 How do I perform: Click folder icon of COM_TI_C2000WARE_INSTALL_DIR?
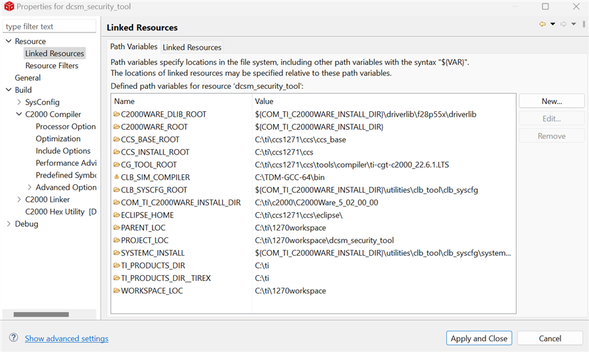point(117,202)
